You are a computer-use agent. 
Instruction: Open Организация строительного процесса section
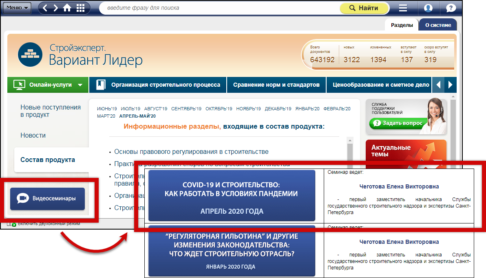pyautogui.click(x=158, y=85)
